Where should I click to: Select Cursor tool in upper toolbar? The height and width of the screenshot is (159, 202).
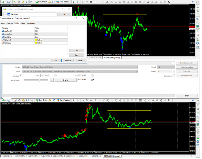pyautogui.click(x=73, y=2)
